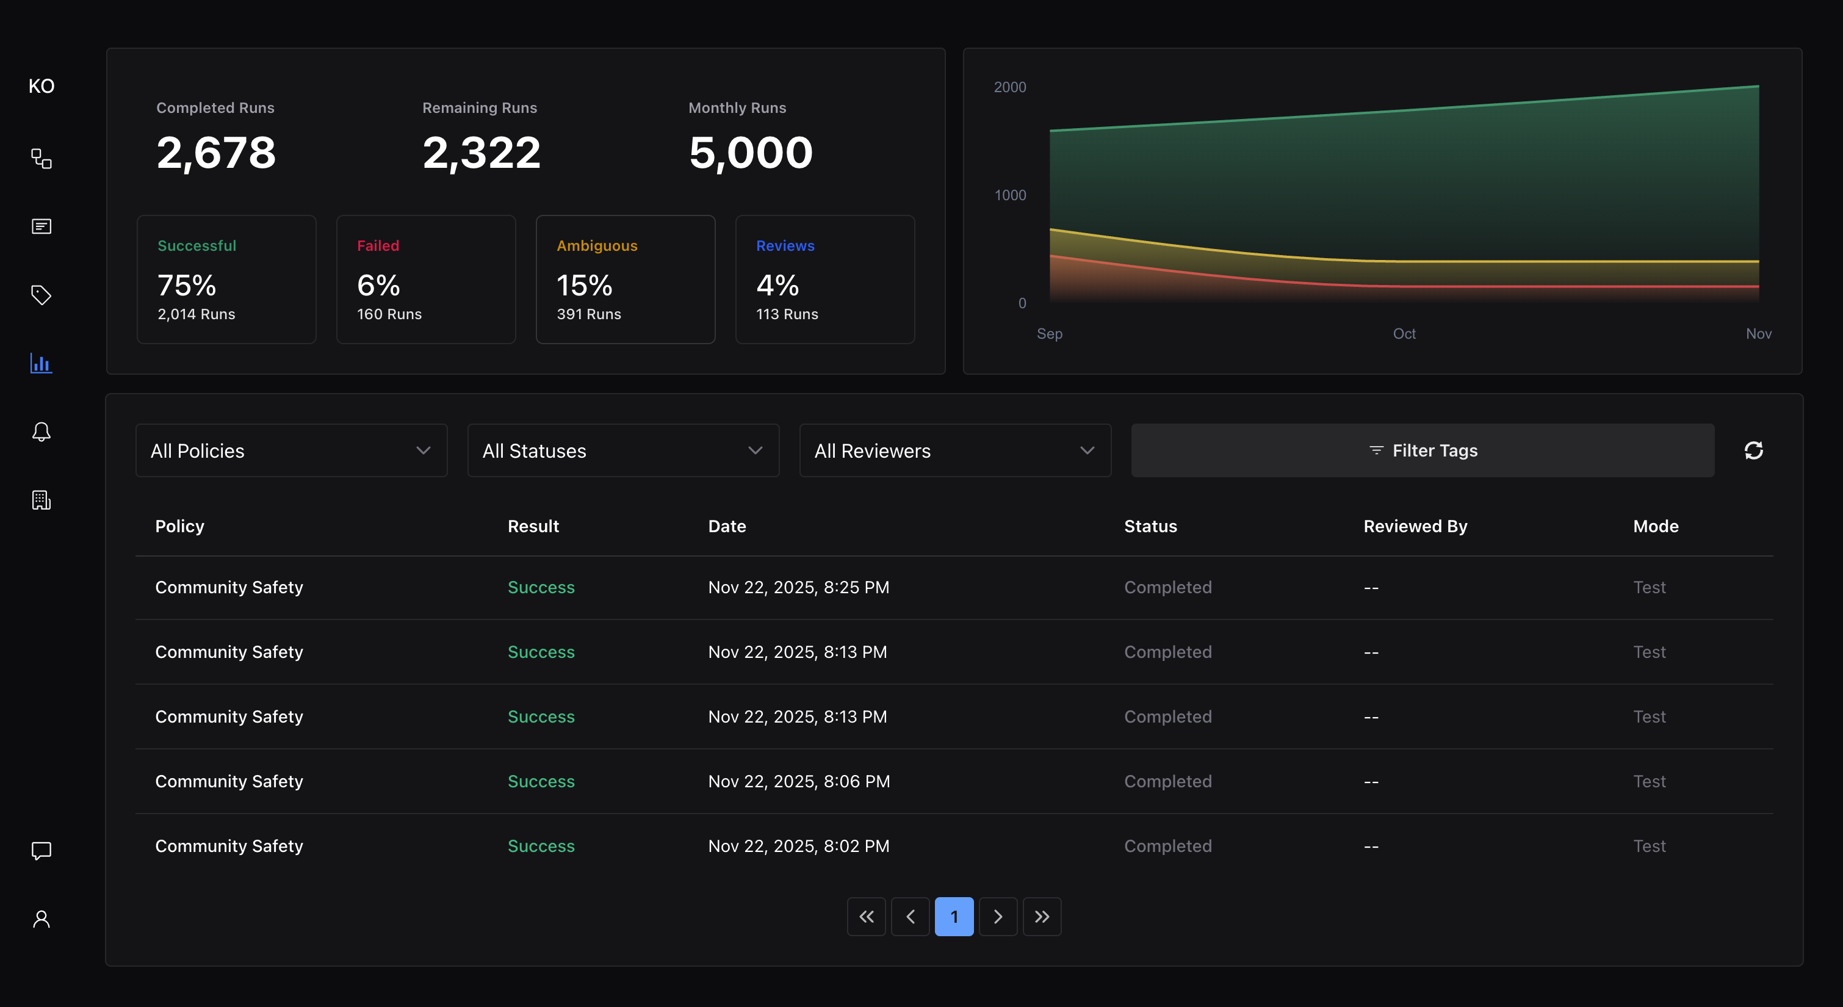Refresh the runs table

[1753, 450]
